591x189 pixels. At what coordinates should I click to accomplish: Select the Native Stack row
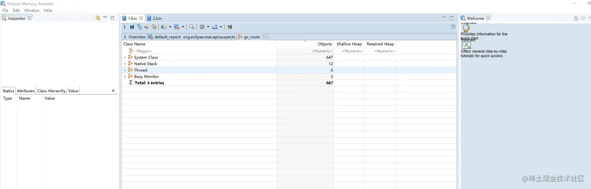[289, 64]
